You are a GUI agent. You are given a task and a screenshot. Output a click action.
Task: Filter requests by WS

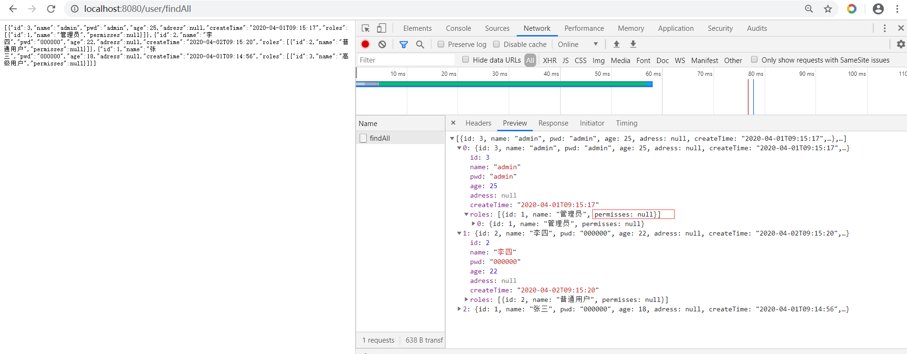point(680,60)
